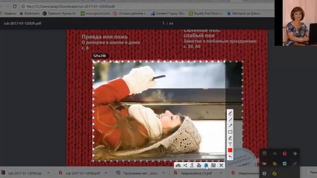Select the Lightshot marker highlighter tool
This screenshot has width=317, height=178.
click(x=230, y=138)
